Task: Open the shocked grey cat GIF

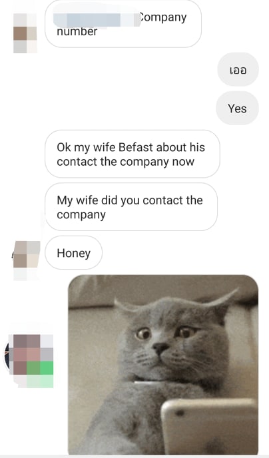Action: pos(163,365)
